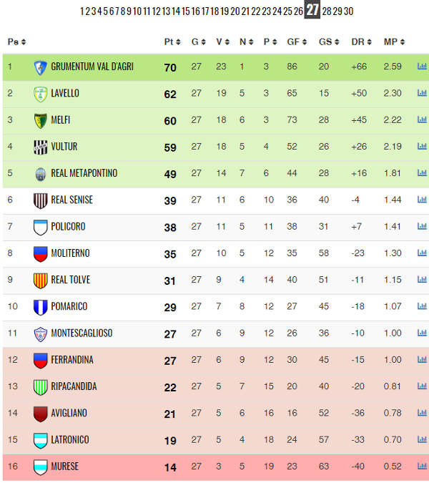
Task: Open the Real Metapontino team link
Action: coord(84,173)
